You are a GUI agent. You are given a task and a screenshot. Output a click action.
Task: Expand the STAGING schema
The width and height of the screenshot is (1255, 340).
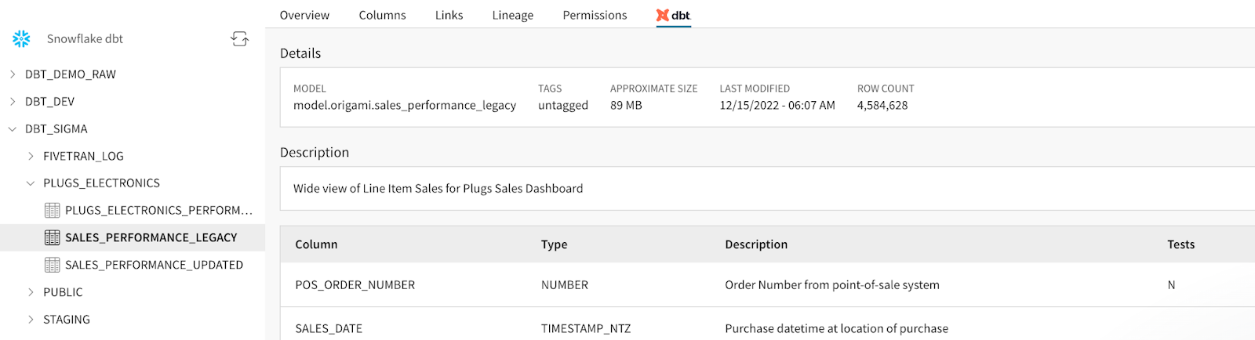[x=31, y=320]
